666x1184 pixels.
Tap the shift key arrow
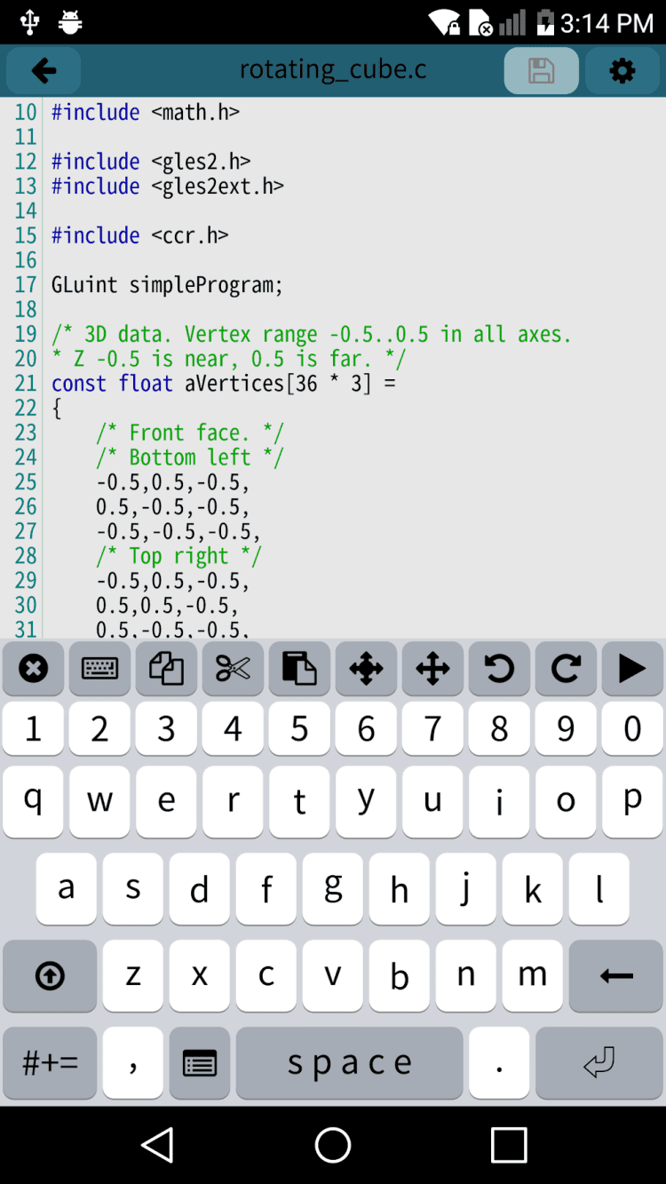click(x=50, y=976)
